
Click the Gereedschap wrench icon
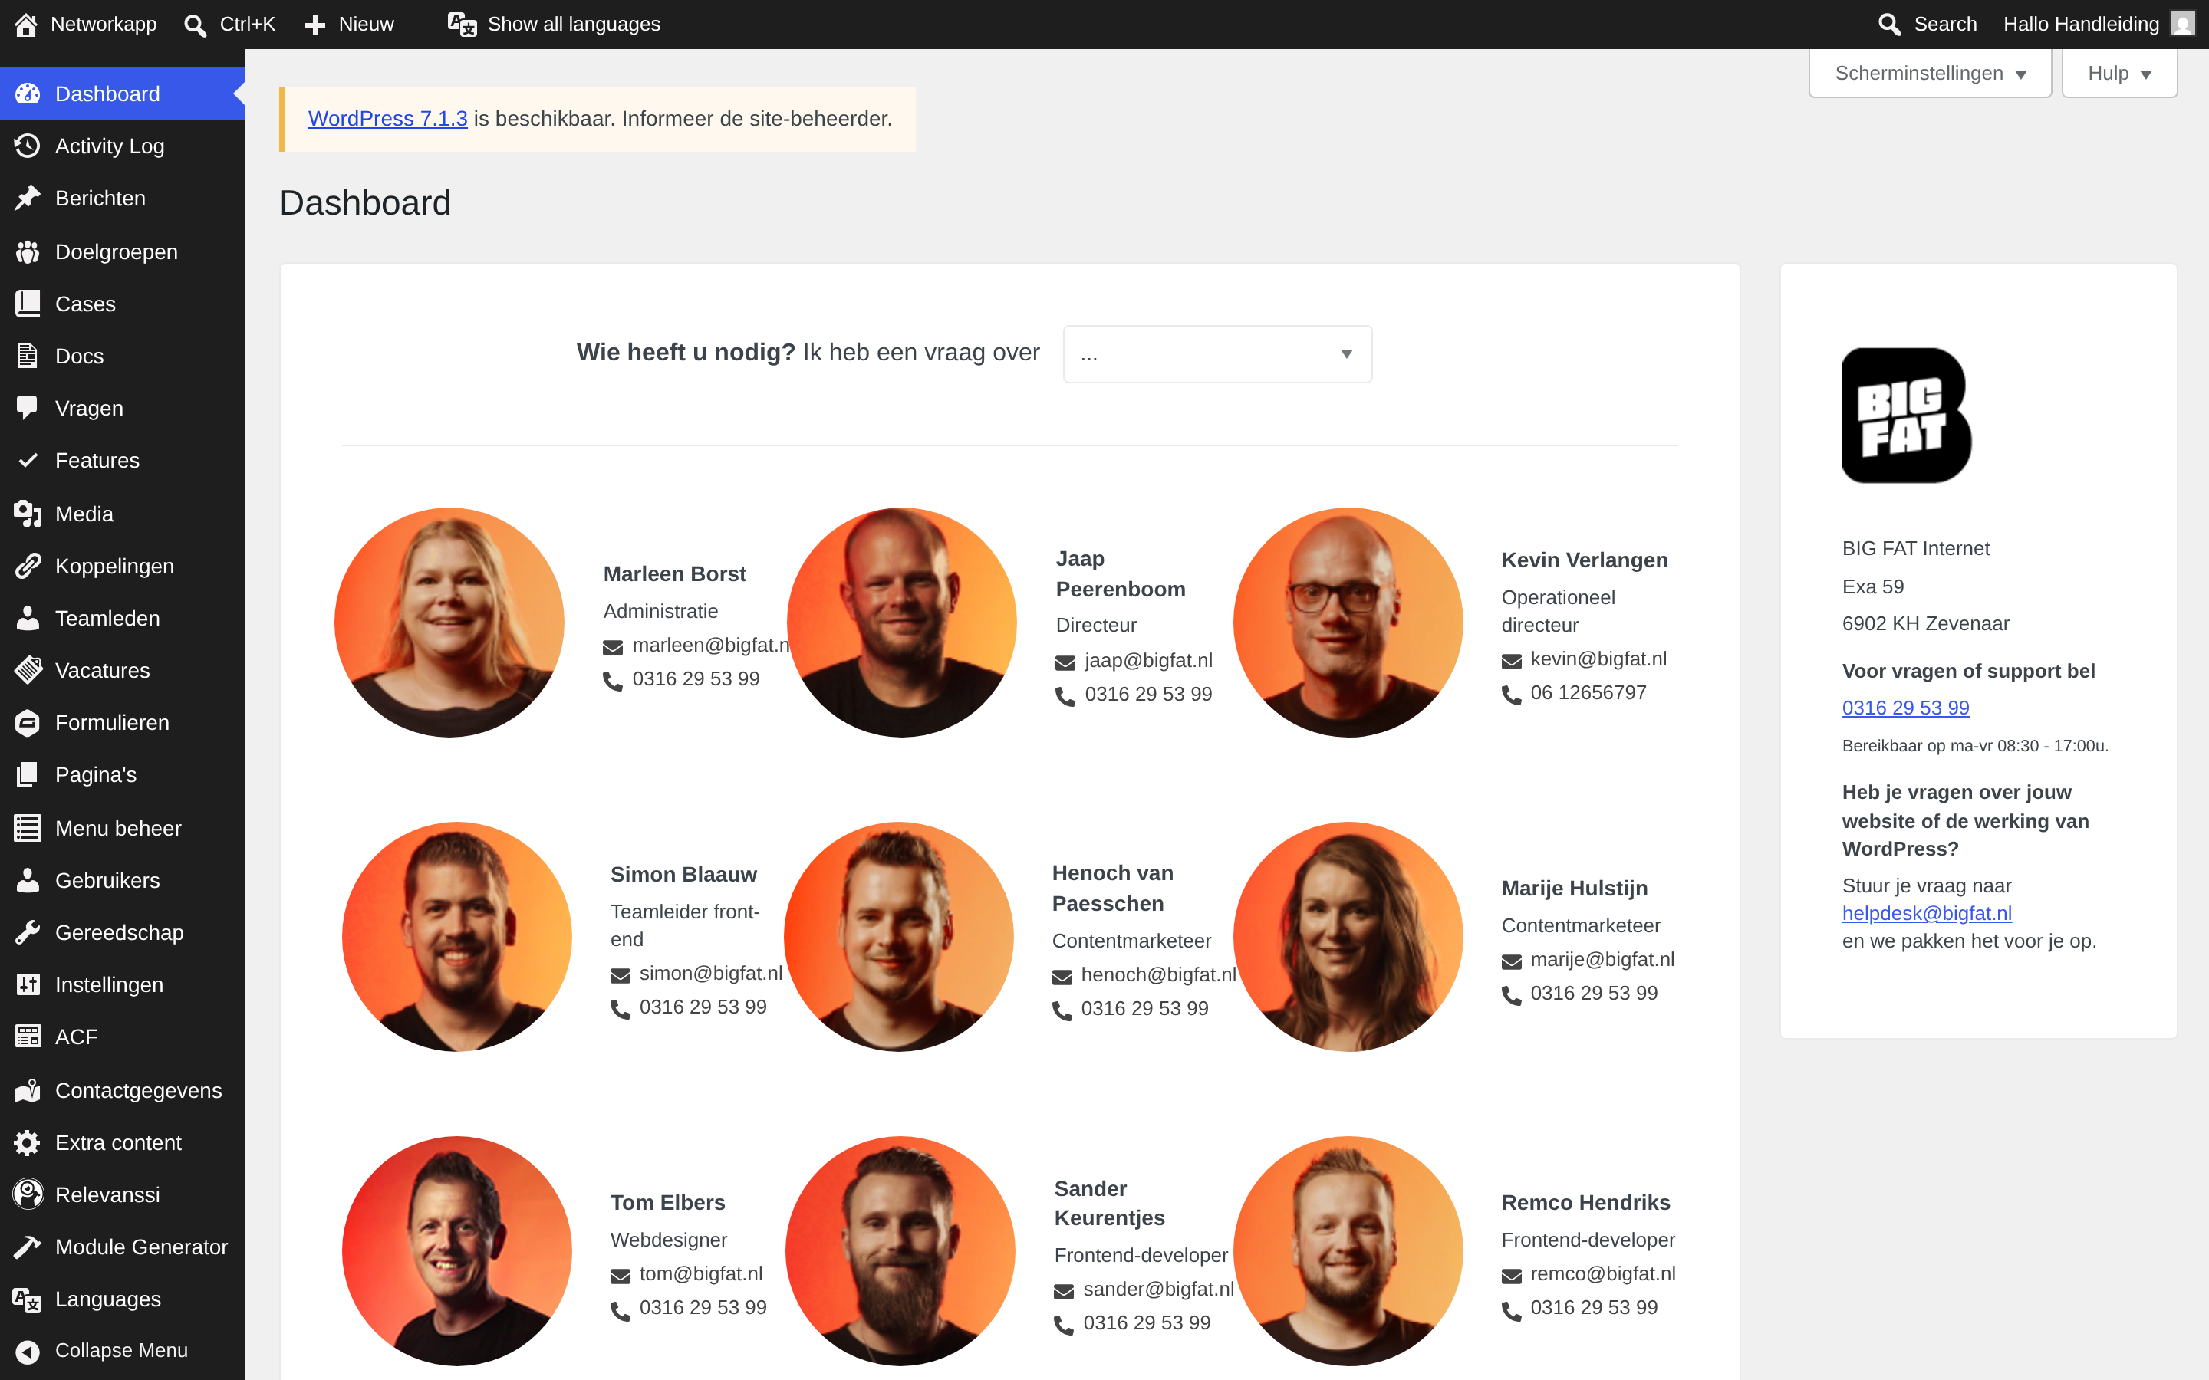tap(28, 933)
